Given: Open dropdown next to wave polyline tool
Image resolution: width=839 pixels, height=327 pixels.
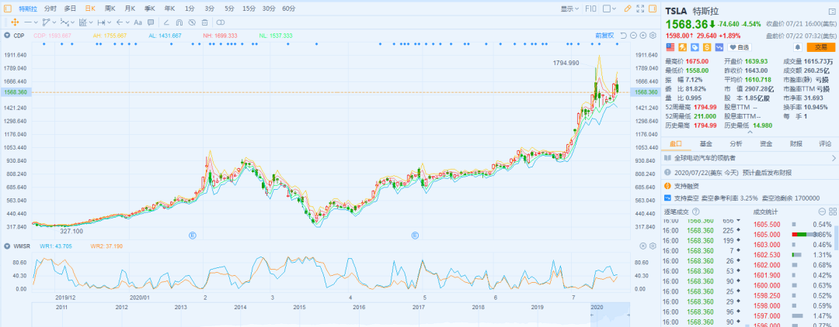Looking at the screenshot, I should coord(73,22).
